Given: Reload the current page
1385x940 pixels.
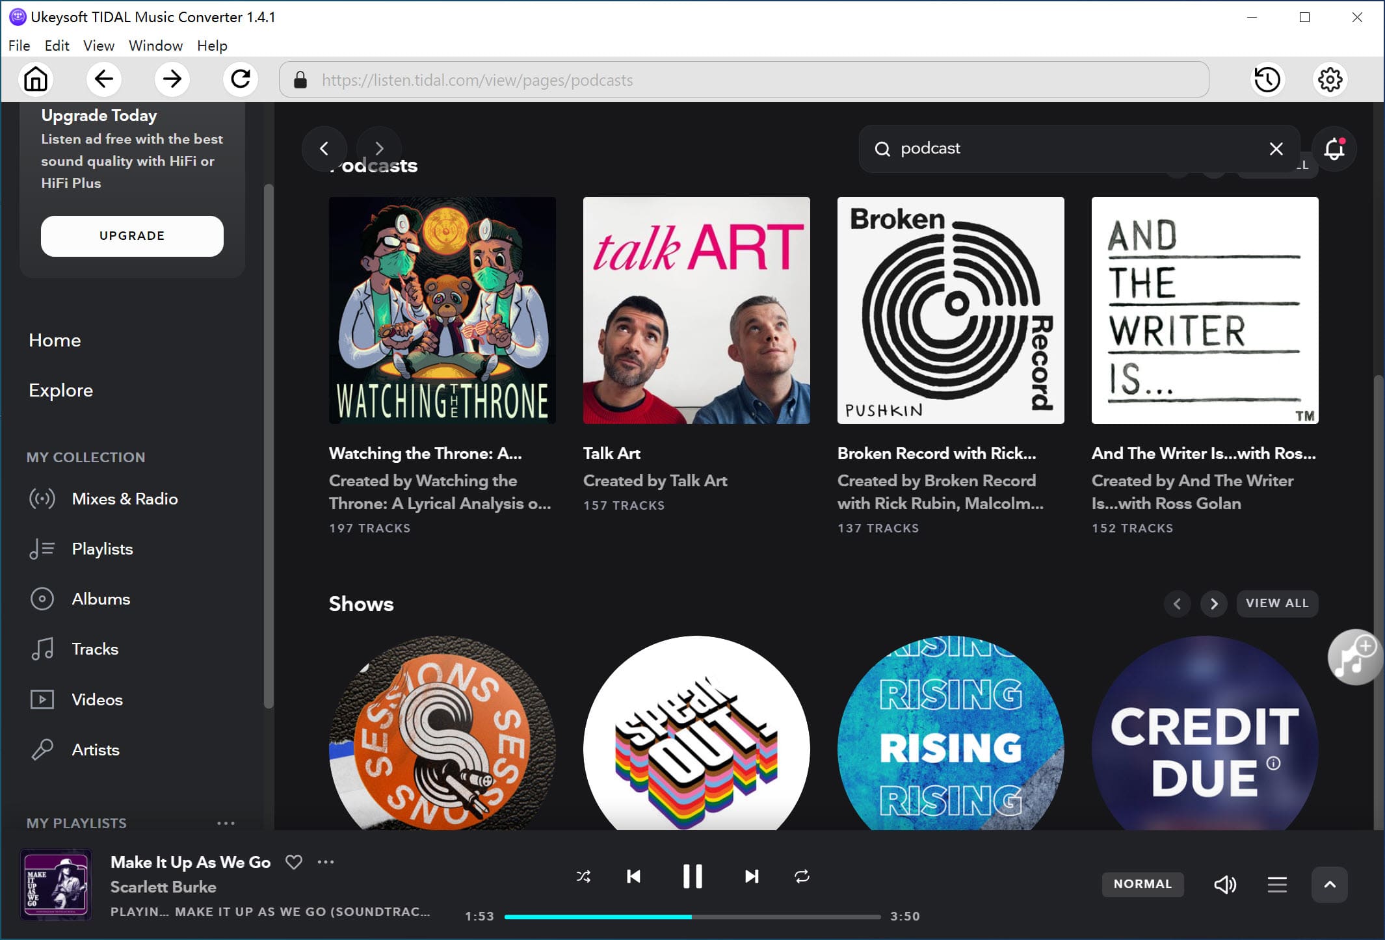Looking at the screenshot, I should [241, 79].
